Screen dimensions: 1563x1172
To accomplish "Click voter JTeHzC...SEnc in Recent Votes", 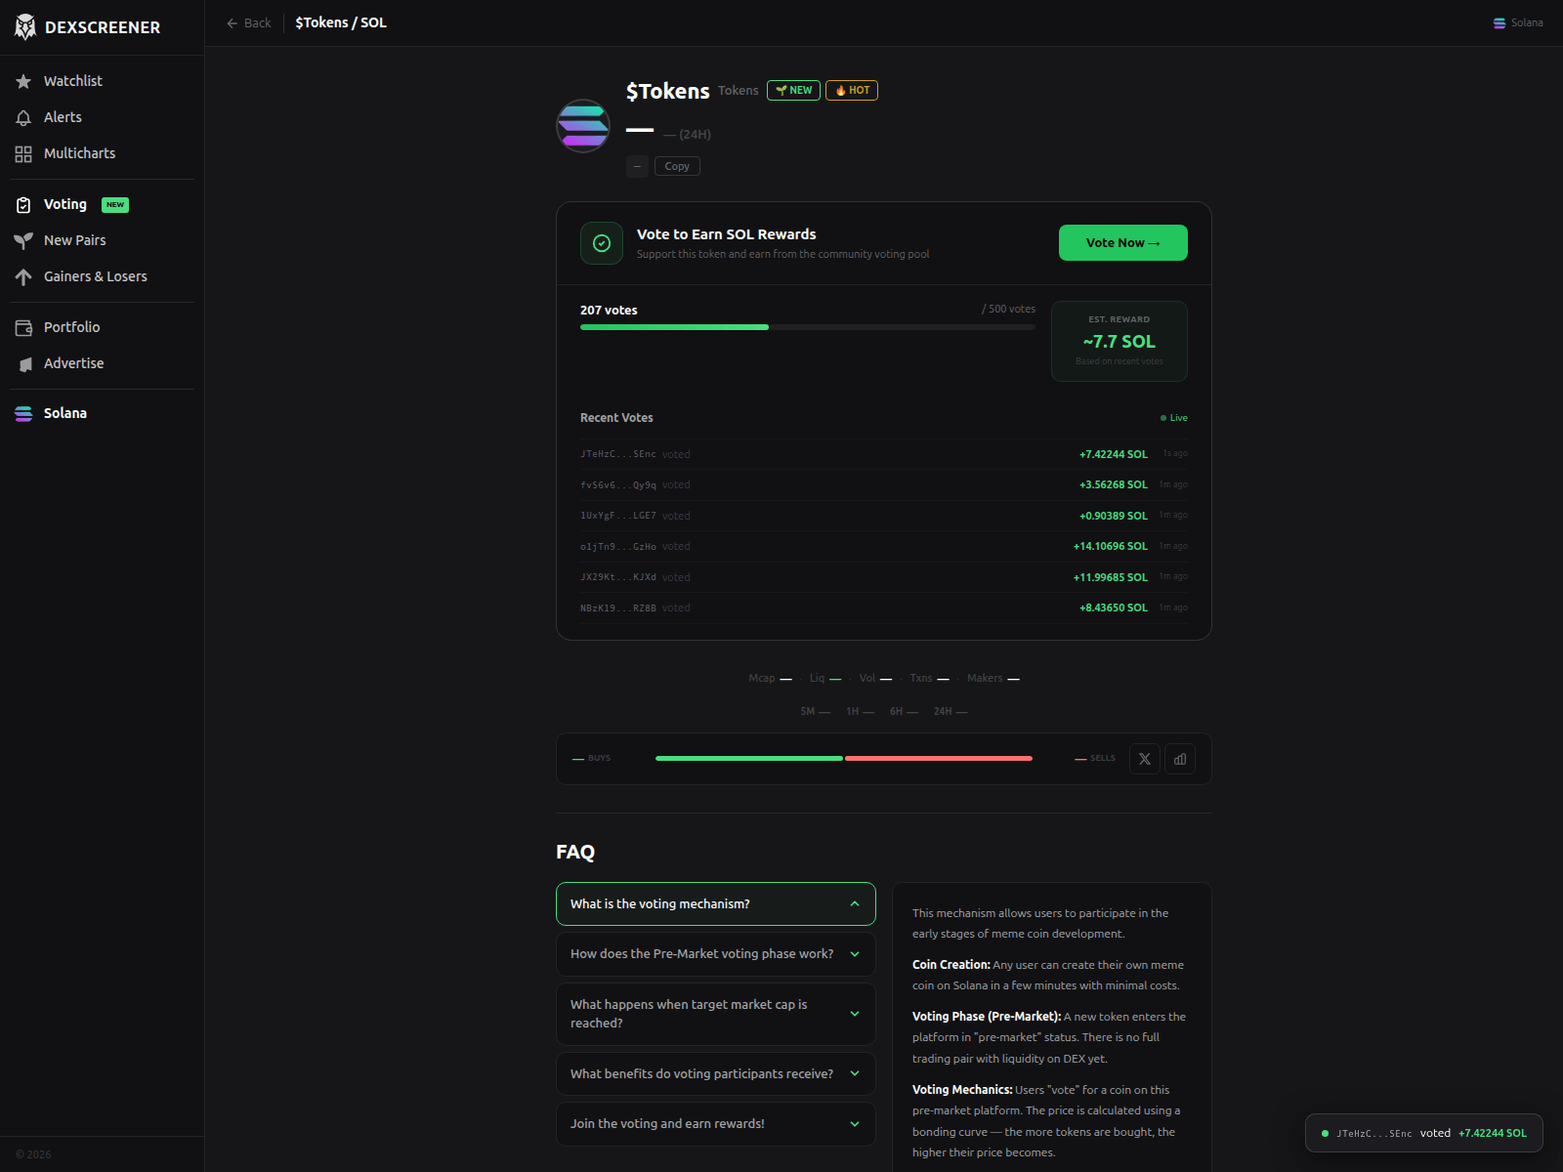I will pos(618,454).
